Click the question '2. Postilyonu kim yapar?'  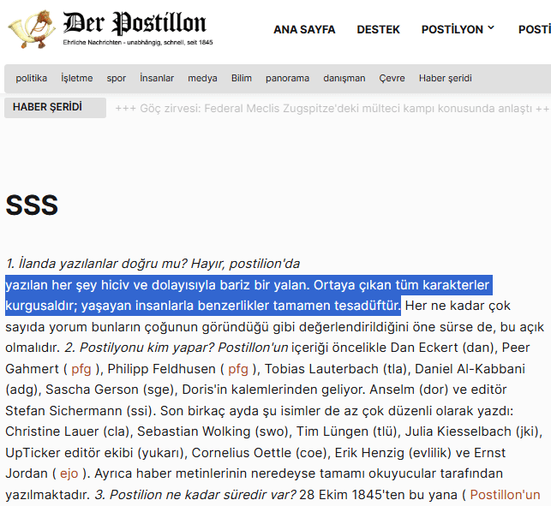pyautogui.click(x=140, y=348)
